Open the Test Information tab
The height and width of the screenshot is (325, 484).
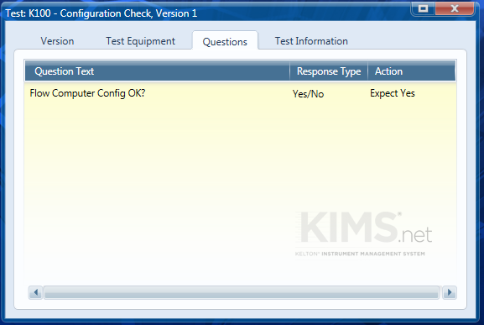tap(311, 41)
